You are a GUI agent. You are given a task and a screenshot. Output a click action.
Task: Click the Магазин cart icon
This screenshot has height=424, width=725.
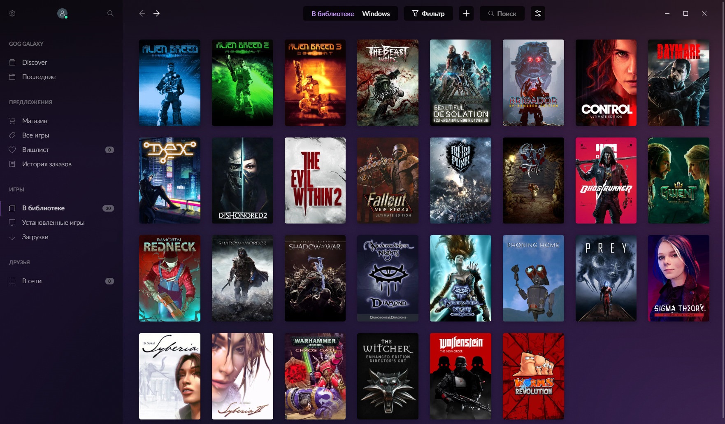tap(12, 121)
